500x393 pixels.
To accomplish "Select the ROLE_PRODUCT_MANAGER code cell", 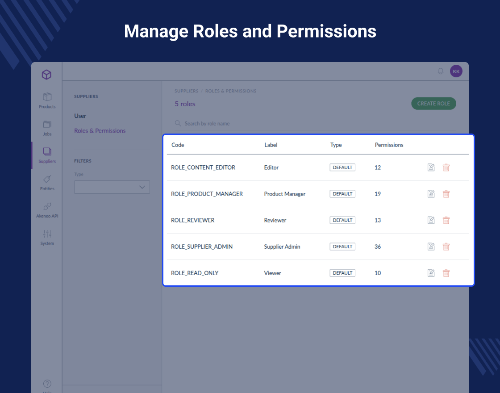I will [207, 194].
